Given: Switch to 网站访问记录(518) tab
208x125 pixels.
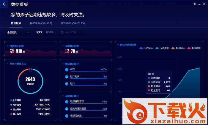Looking at the screenshot, I should coord(41,23).
